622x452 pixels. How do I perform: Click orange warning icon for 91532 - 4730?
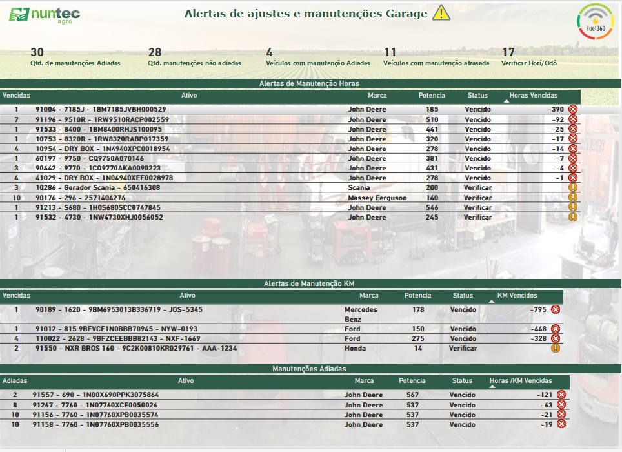[573, 217]
